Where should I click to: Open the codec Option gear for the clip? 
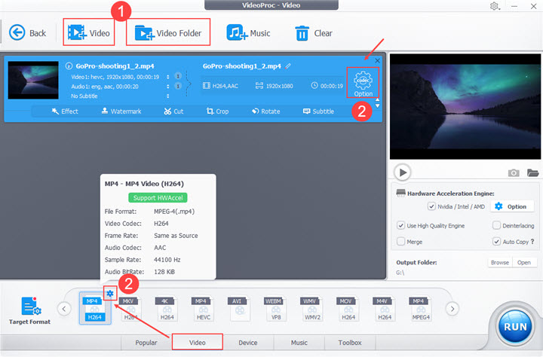point(363,84)
